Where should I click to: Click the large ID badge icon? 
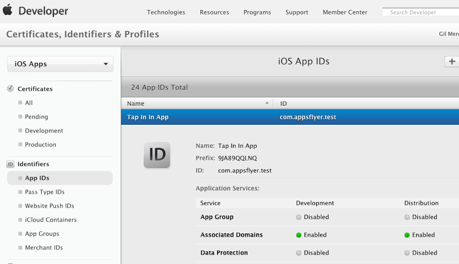[x=157, y=155]
